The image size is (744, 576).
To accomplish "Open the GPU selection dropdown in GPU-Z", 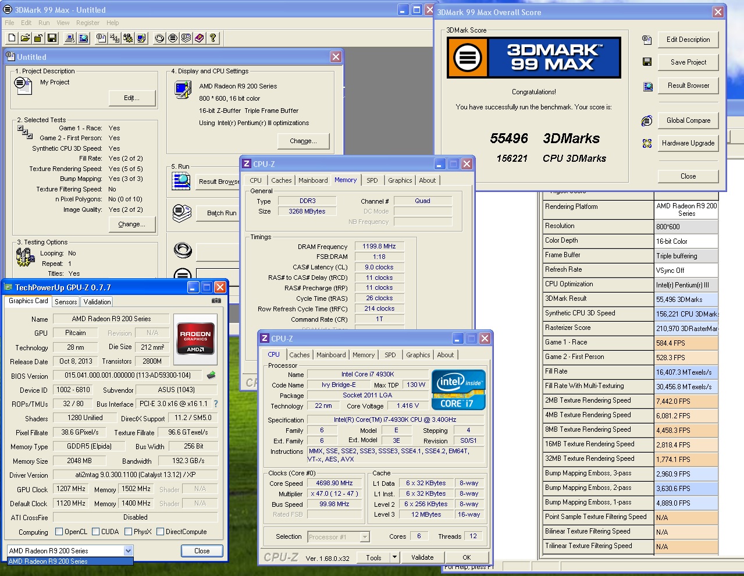I will point(128,551).
